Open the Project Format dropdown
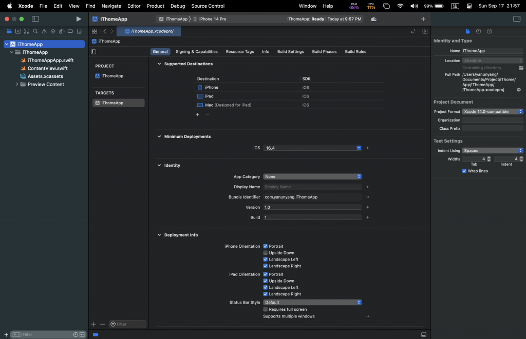 coord(493,112)
